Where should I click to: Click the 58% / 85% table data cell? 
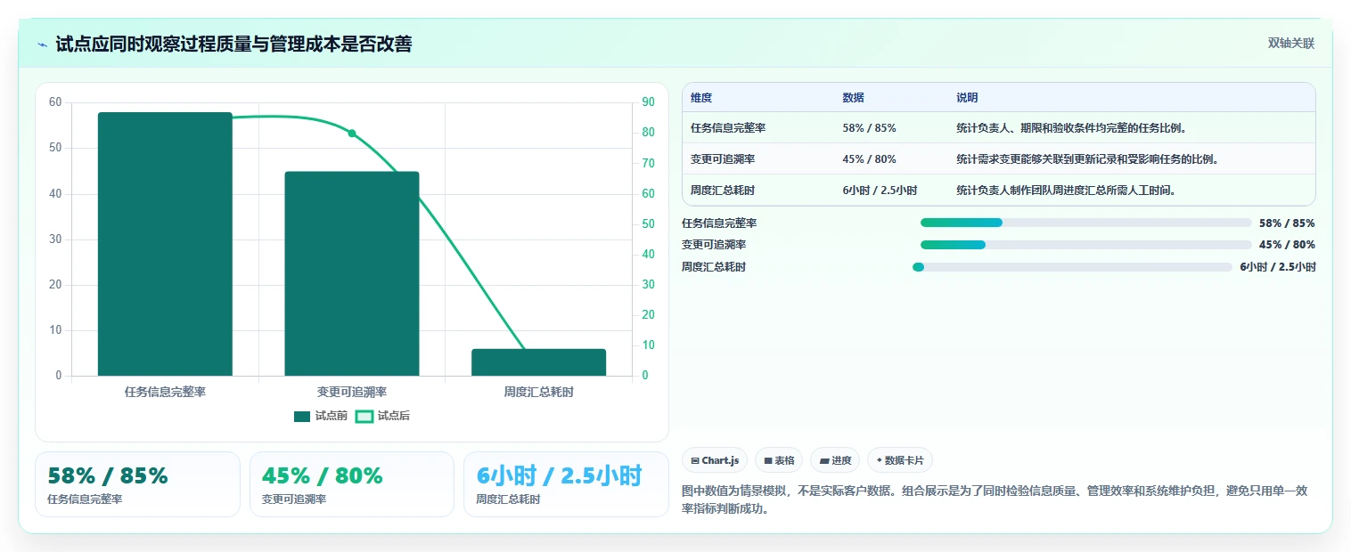[869, 128]
